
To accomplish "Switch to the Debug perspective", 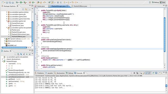I will pos(155,2).
